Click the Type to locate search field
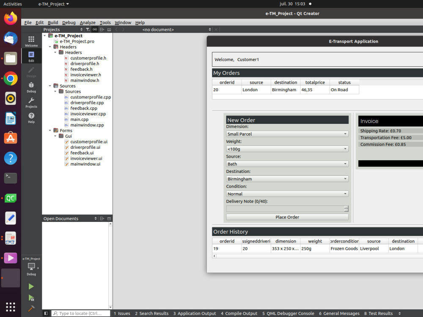 point(80,313)
